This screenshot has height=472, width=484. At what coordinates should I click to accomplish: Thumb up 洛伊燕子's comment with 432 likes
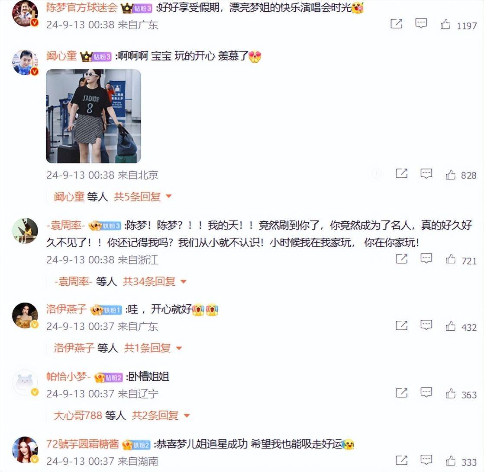(450, 326)
